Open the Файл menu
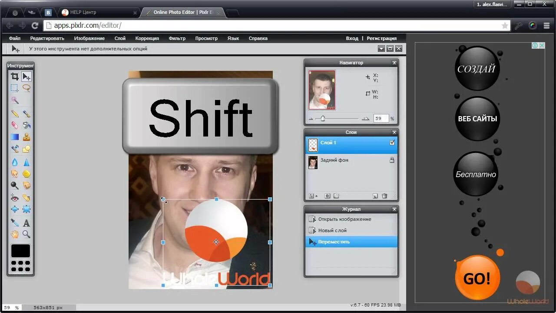The image size is (556, 313). coord(15,38)
